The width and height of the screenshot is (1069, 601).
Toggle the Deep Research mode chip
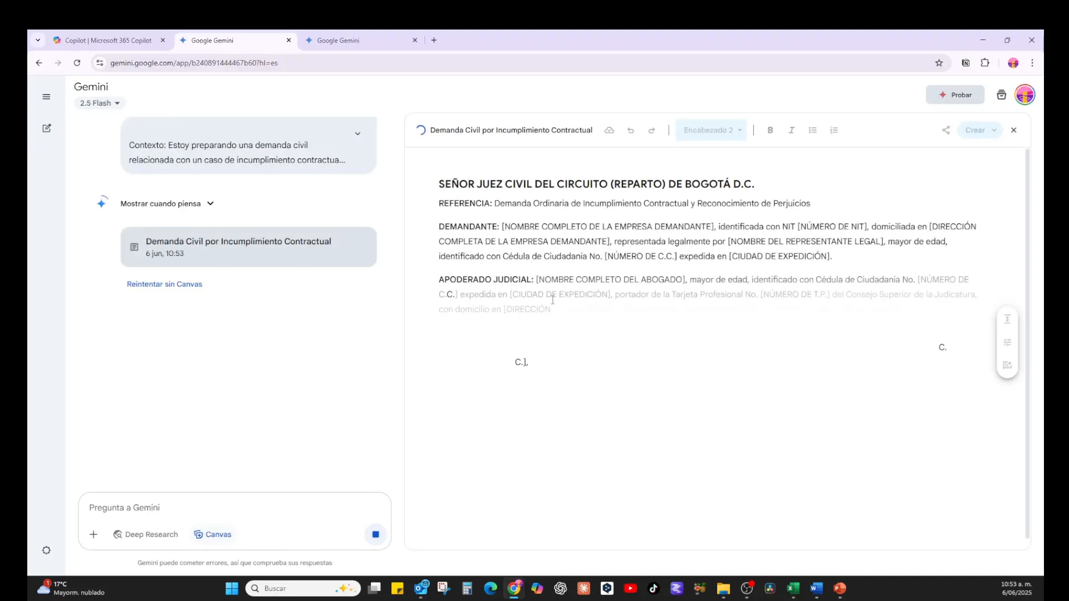click(x=145, y=534)
